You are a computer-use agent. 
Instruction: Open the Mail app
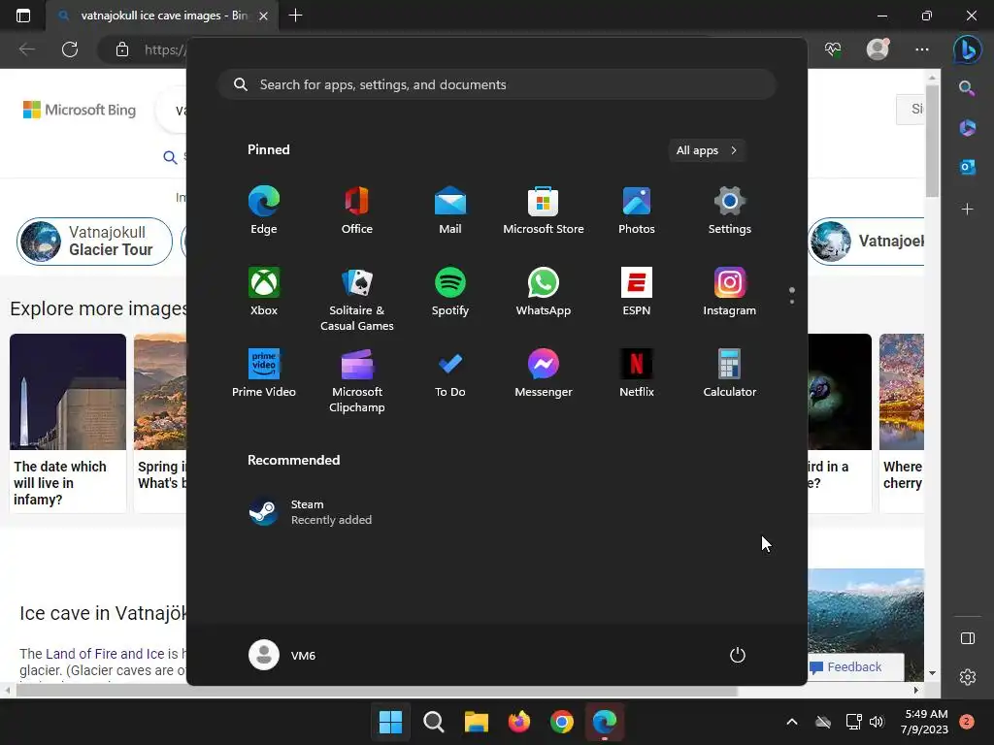click(450, 211)
